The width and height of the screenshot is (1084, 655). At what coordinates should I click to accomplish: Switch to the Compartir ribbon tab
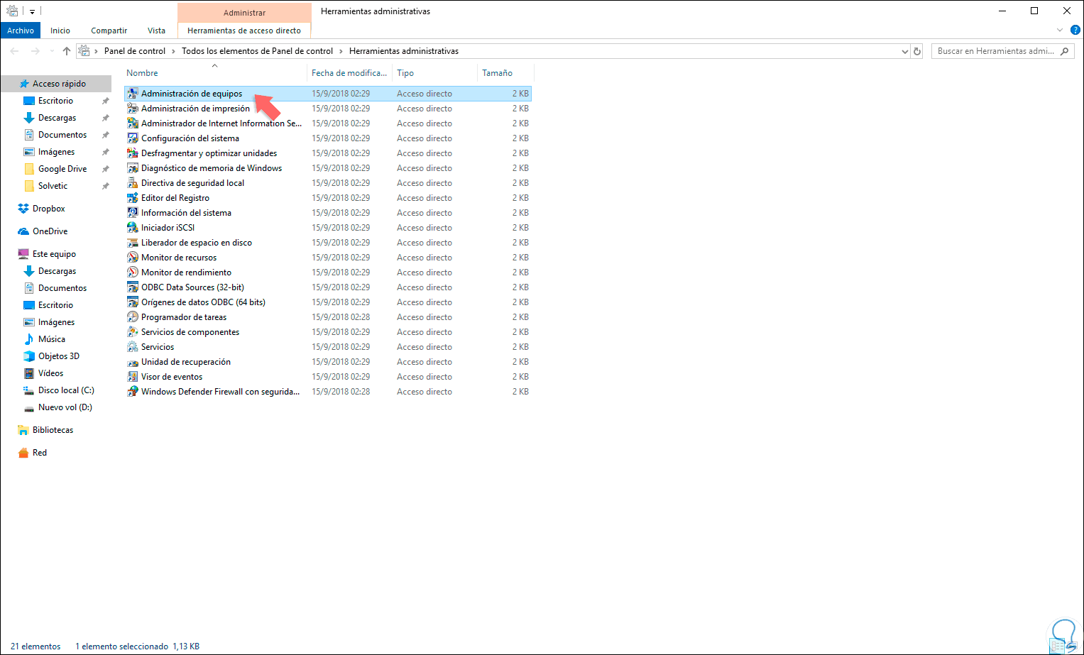click(109, 31)
